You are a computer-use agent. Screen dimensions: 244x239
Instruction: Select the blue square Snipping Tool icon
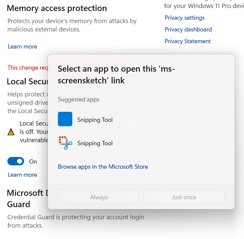pyautogui.click(x=65, y=119)
